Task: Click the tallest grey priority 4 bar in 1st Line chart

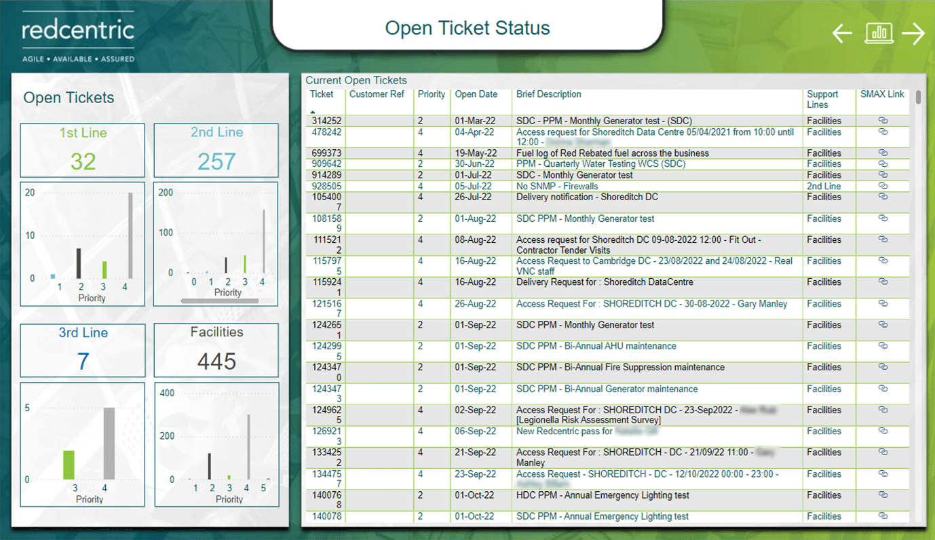Action: [x=130, y=235]
